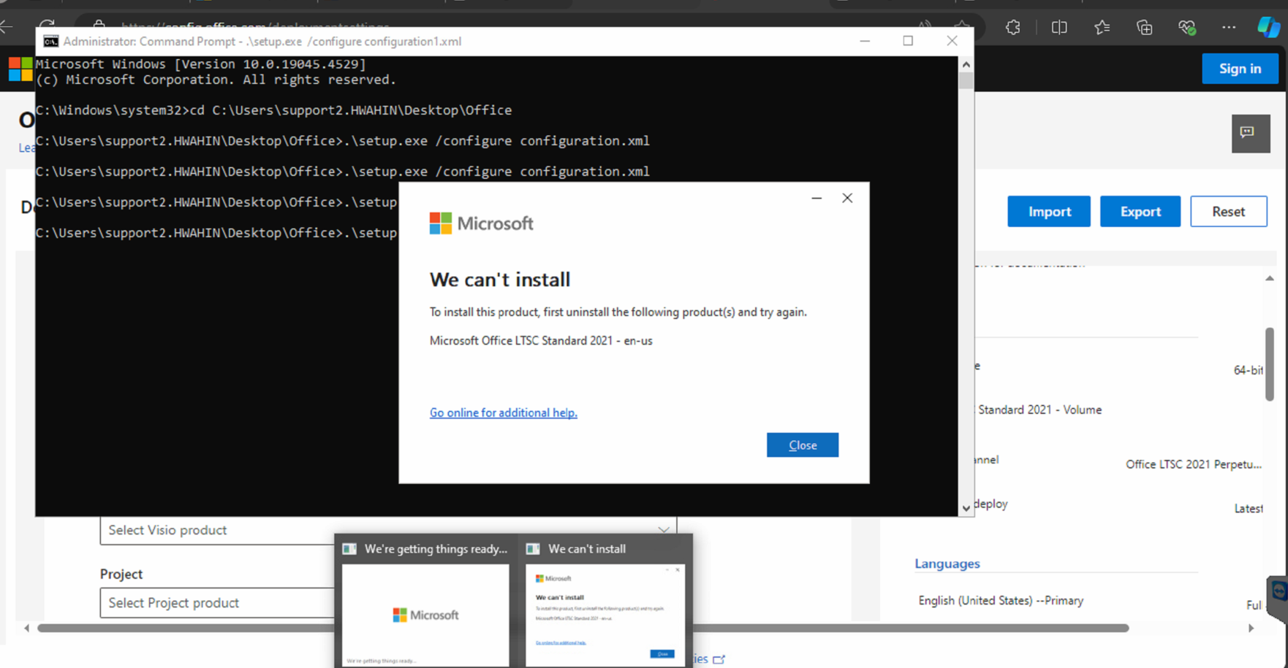Close the We can't install dialog
Image resolution: width=1288 pixels, height=668 pixels.
pyautogui.click(x=802, y=445)
